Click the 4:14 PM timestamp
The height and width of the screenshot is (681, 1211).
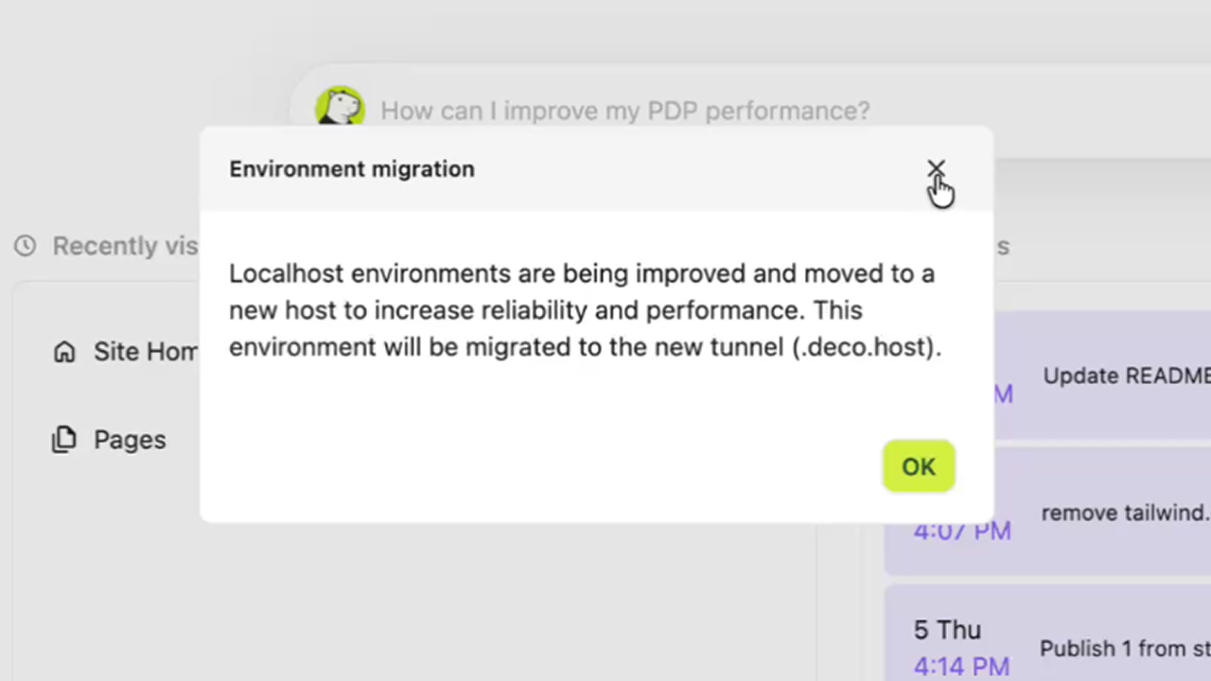(x=961, y=666)
